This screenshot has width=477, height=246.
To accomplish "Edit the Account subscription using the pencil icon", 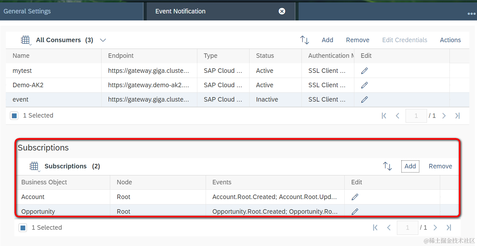I will [x=355, y=197].
